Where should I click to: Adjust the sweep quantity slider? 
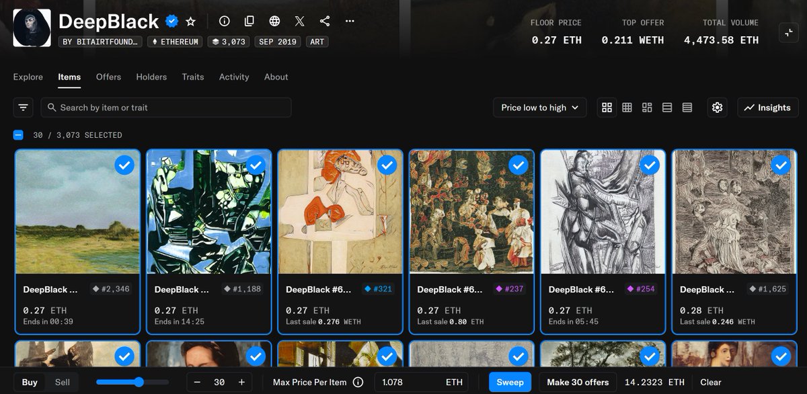point(139,382)
